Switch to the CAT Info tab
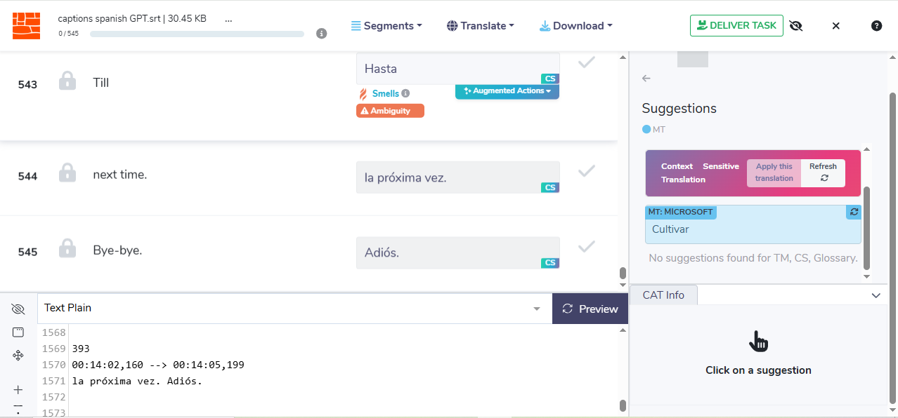The width and height of the screenshot is (898, 418). point(663,295)
